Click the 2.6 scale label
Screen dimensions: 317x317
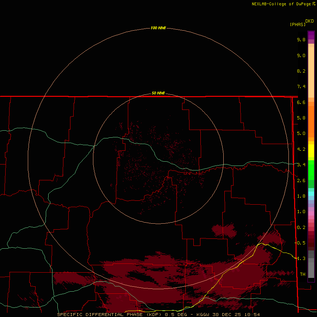[x=301, y=181]
